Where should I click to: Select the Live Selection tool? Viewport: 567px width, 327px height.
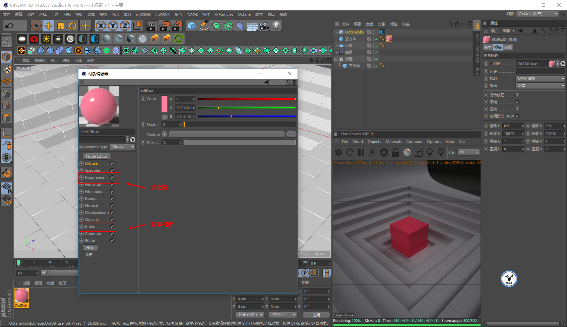point(36,26)
